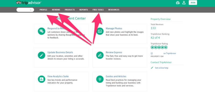
Task: Click the pencil icon beside Get online help
Action: (x=152, y=68)
